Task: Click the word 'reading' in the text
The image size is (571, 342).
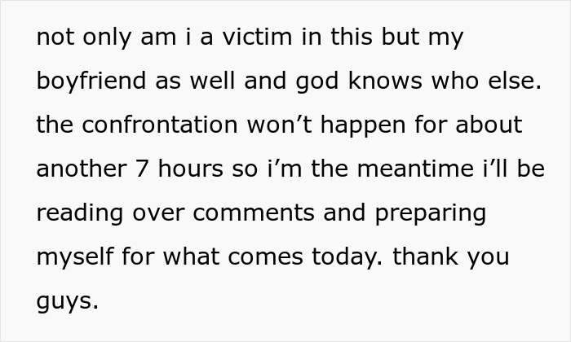Action: tap(80, 213)
